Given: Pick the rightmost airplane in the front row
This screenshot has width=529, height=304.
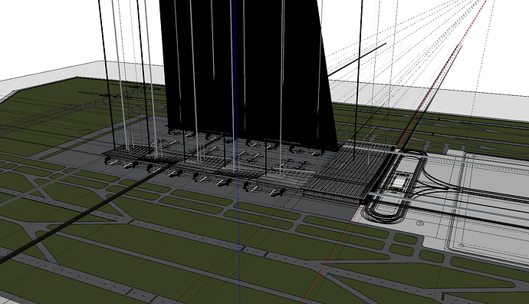Looking at the screenshot, I should (276, 192).
